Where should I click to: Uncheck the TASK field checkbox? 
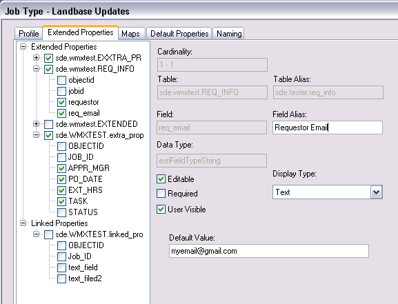pos(61,201)
